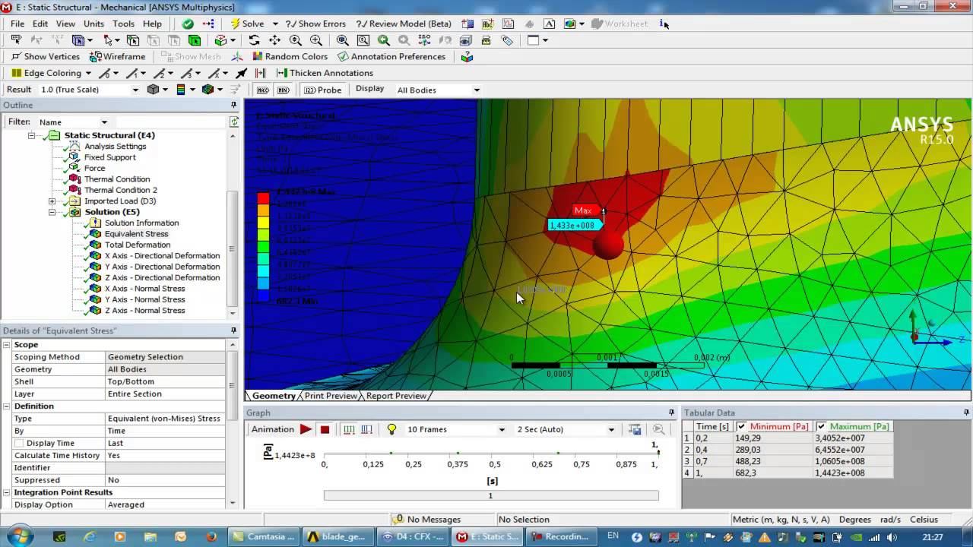Click Review Model (Beta) button
This screenshot has height=547, width=973.
[403, 24]
